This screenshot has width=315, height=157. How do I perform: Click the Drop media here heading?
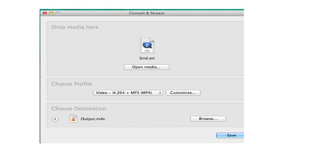75,27
